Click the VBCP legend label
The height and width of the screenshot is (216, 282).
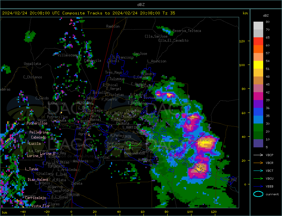[269, 155]
